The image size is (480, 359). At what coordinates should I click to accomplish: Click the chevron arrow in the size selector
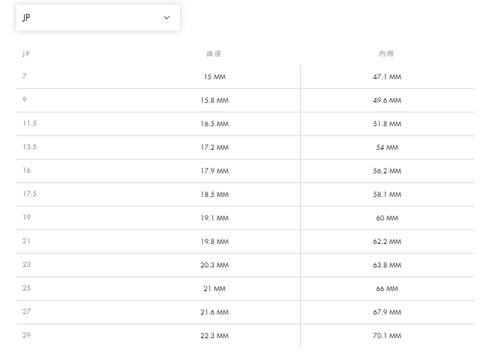click(x=167, y=18)
